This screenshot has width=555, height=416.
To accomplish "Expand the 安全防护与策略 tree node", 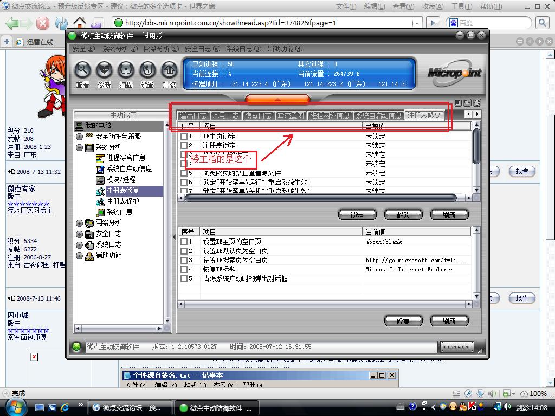I will click(x=79, y=136).
